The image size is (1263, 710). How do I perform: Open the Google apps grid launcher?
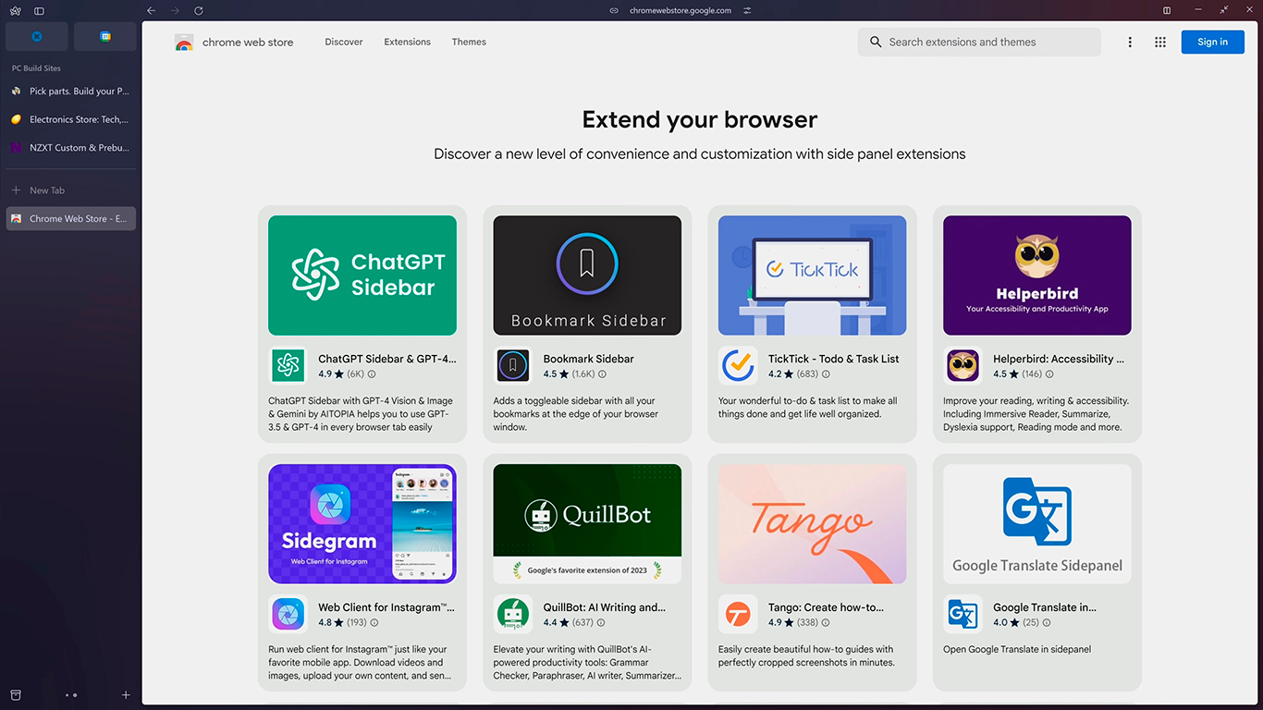[1160, 42]
